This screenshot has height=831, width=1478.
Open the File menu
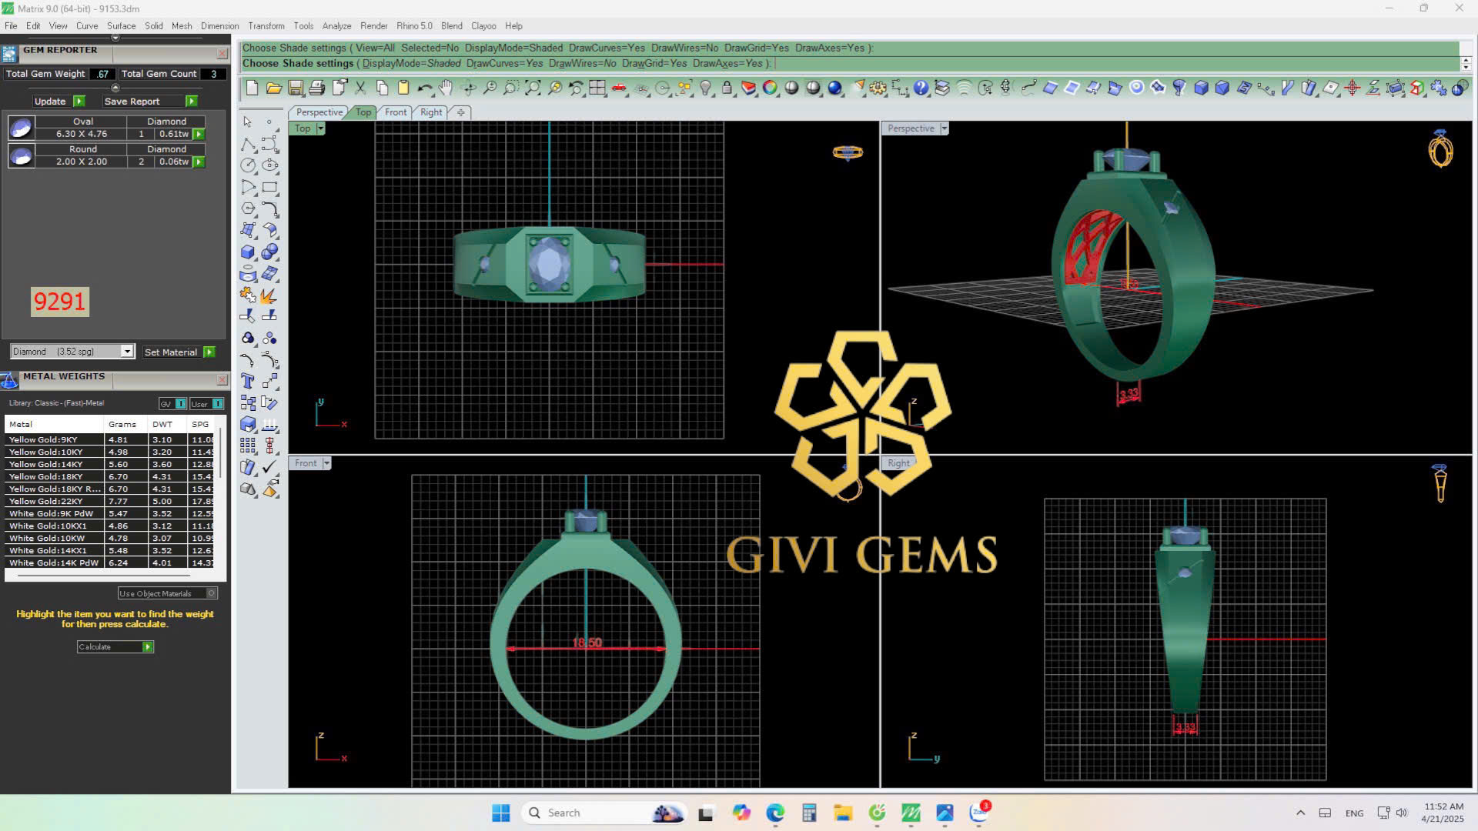11,25
